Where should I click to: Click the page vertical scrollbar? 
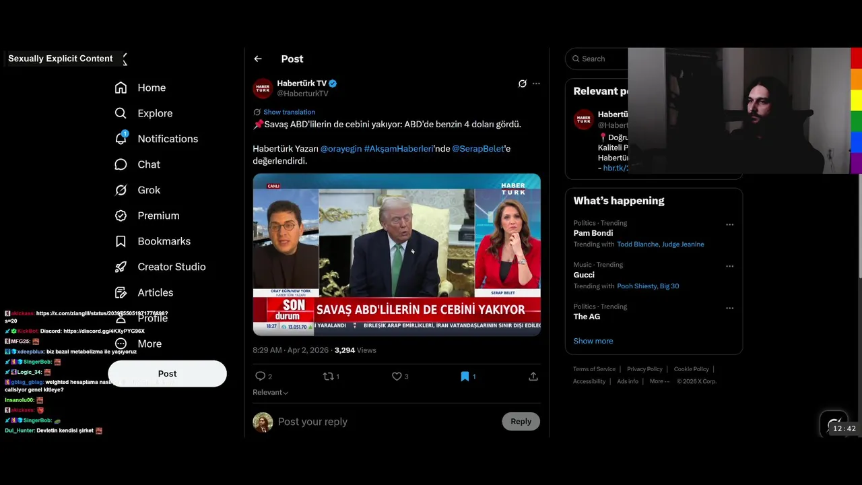(859, 226)
